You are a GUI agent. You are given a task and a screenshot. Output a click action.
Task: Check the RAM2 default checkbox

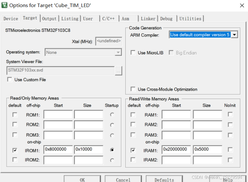[x=133, y=125]
